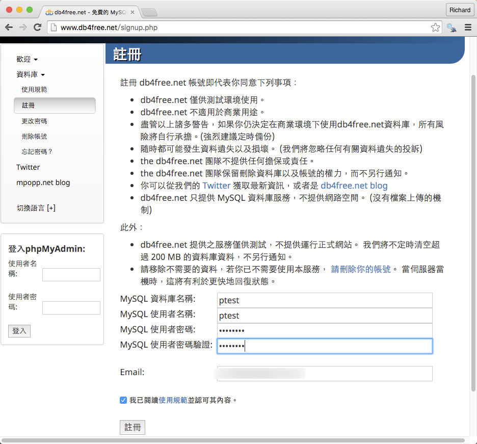
Task: Click the 登入 button
Action: click(19, 331)
